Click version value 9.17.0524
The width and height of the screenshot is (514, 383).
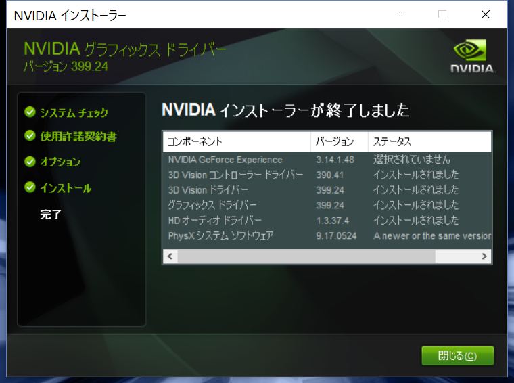pyautogui.click(x=336, y=235)
